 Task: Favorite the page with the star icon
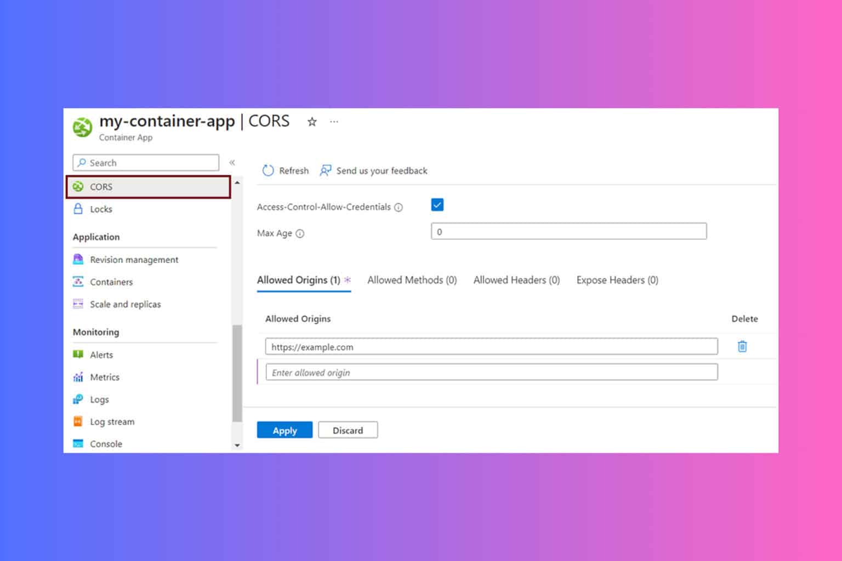click(312, 122)
